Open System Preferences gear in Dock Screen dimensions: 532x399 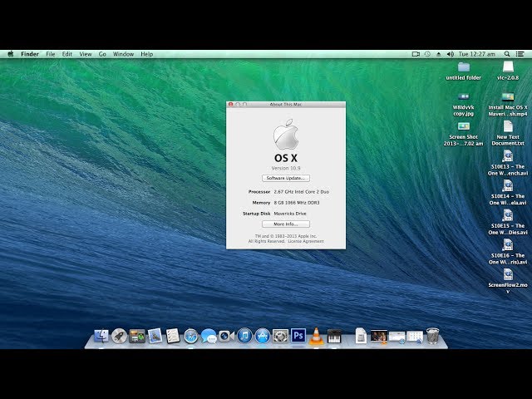coord(281,336)
